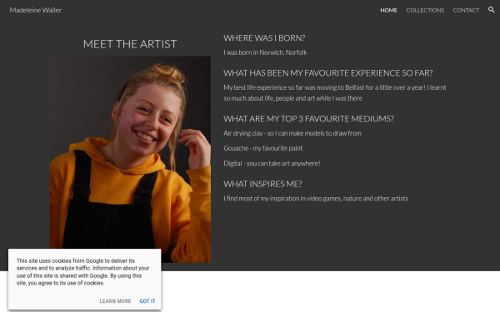Click 'Gouache - my favourite paint' line

click(262, 148)
